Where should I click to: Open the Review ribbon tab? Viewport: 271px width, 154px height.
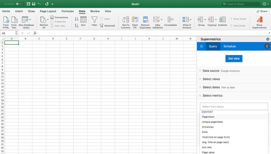pyautogui.click(x=95, y=11)
